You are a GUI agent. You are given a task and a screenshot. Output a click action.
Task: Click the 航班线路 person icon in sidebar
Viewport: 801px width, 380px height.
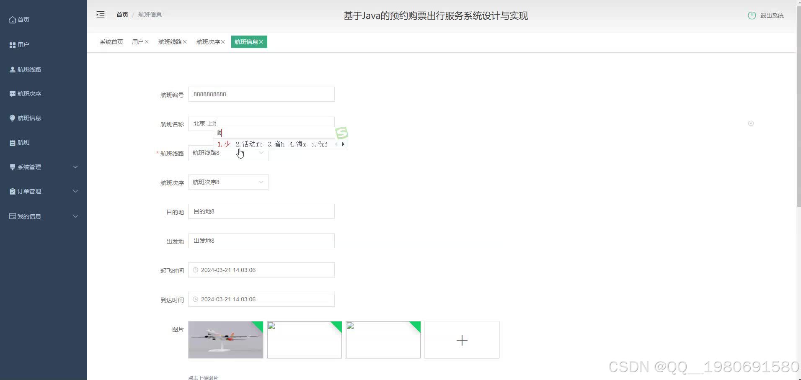pos(12,69)
